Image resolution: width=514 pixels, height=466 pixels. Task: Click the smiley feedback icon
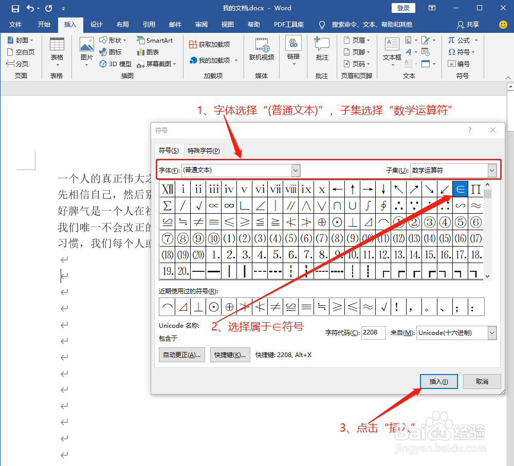pyautogui.click(x=503, y=25)
